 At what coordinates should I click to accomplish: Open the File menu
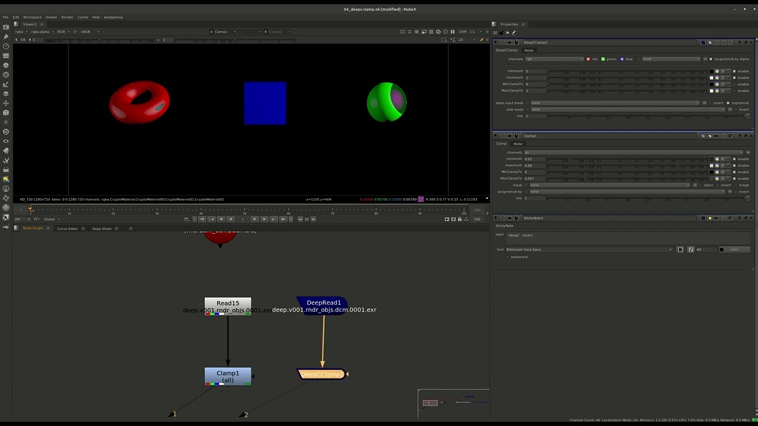[x=5, y=17]
